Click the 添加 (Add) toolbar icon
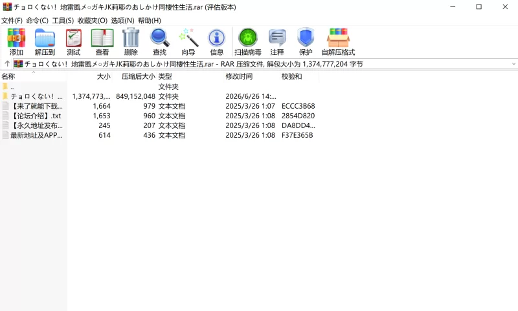Viewport: 518px width, 311px height. coord(16,38)
